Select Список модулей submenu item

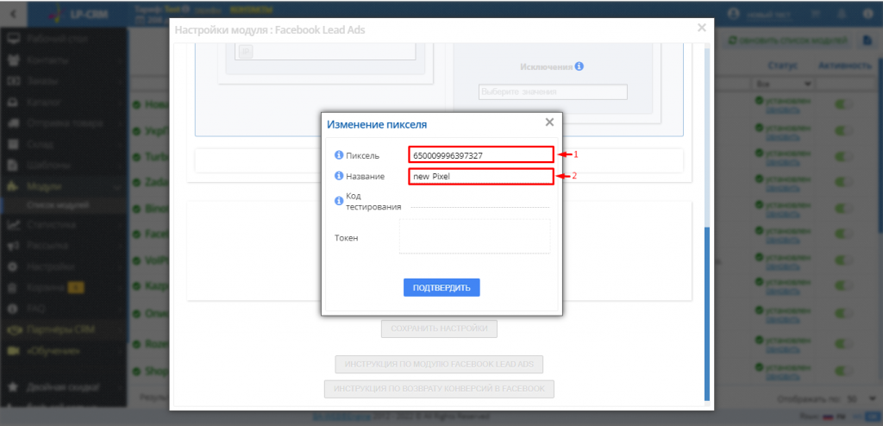[x=58, y=206]
